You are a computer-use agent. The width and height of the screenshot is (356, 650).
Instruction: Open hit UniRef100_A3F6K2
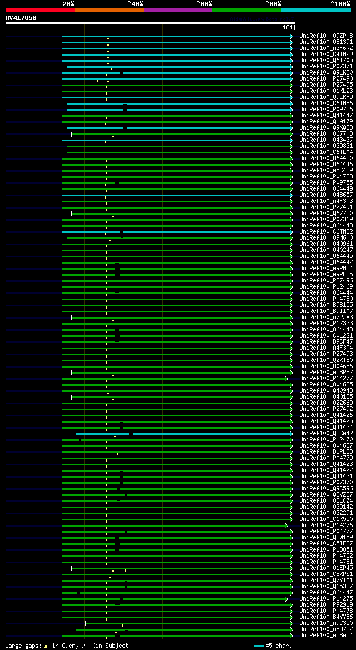326,48
